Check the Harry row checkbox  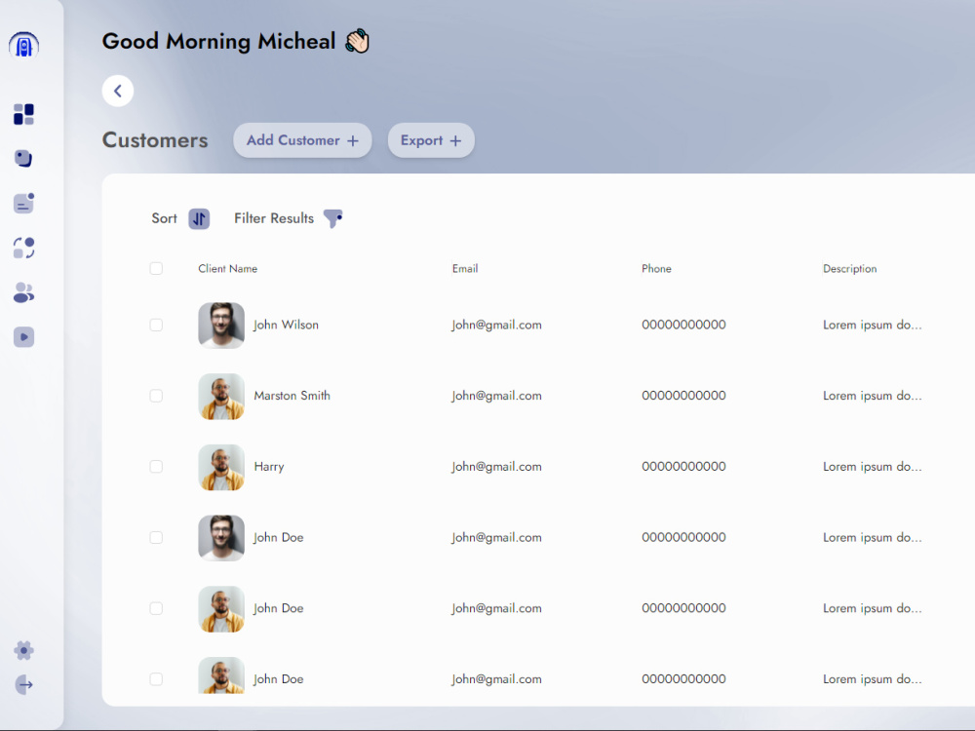tap(156, 467)
